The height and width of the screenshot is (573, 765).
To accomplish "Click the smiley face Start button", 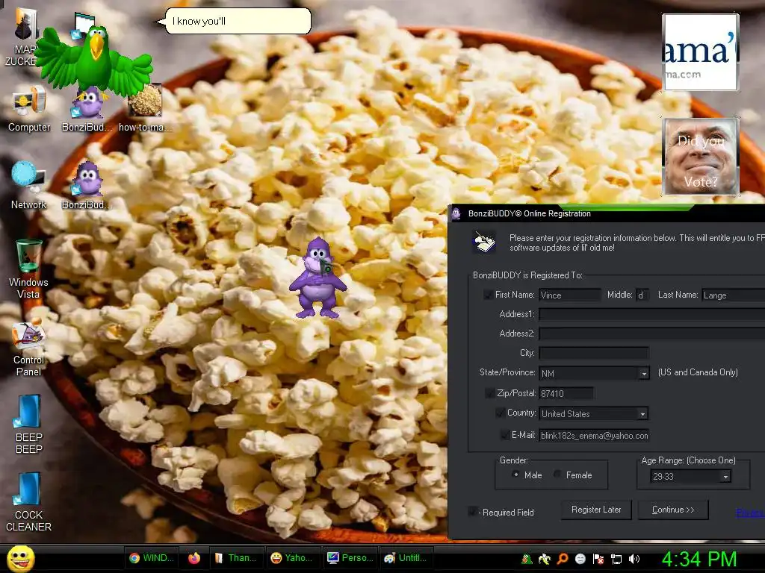I will (x=20, y=558).
